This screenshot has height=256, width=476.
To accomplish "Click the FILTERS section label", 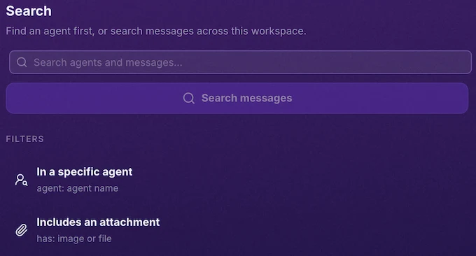I will click(25, 139).
